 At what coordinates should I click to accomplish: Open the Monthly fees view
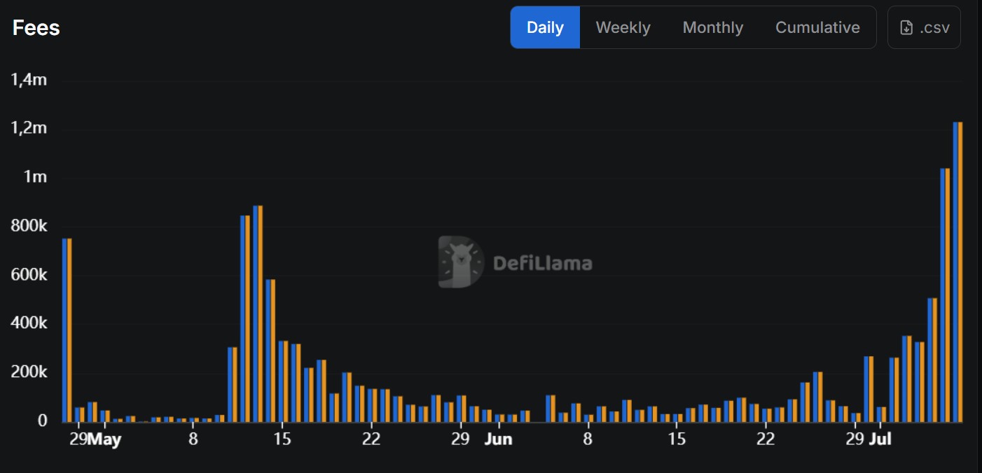click(x=712, y=28)
